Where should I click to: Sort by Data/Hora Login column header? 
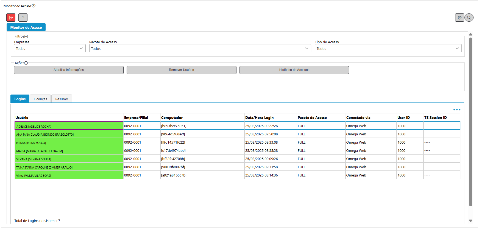(259, 118)
